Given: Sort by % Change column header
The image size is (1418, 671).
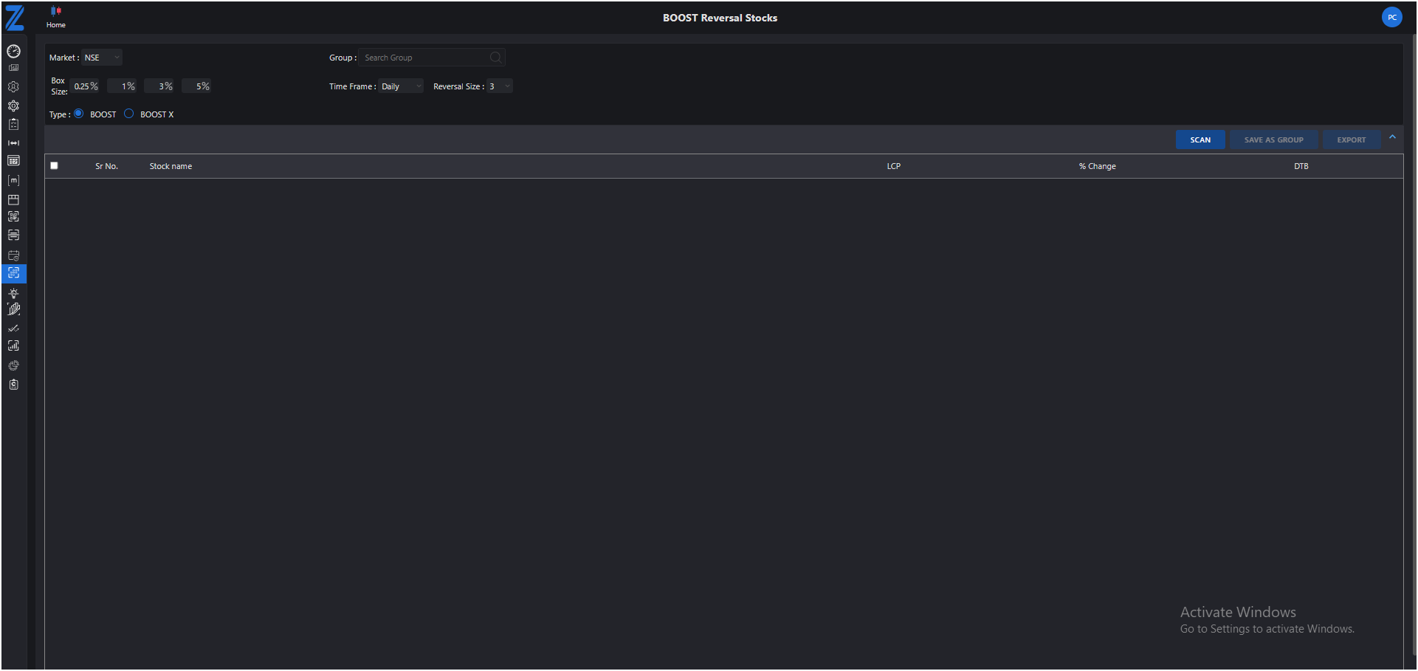Looking at the screenshot, I should pyautogui.click(x=1097, y=166).
